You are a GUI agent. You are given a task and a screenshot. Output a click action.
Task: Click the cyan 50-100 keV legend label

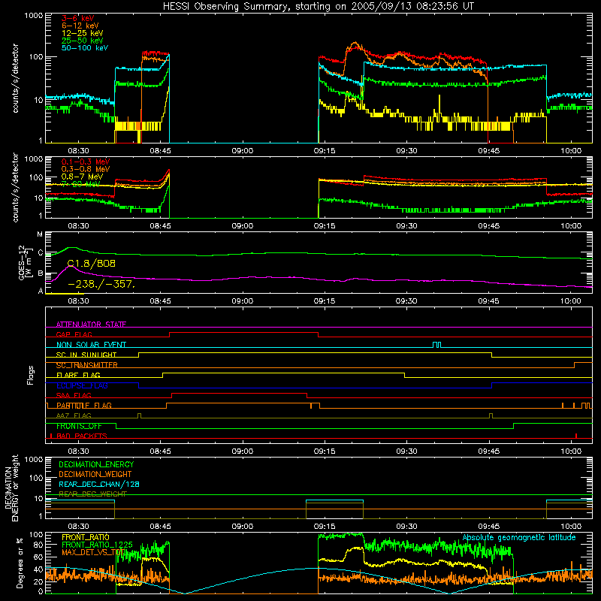(x=85, y=48)
